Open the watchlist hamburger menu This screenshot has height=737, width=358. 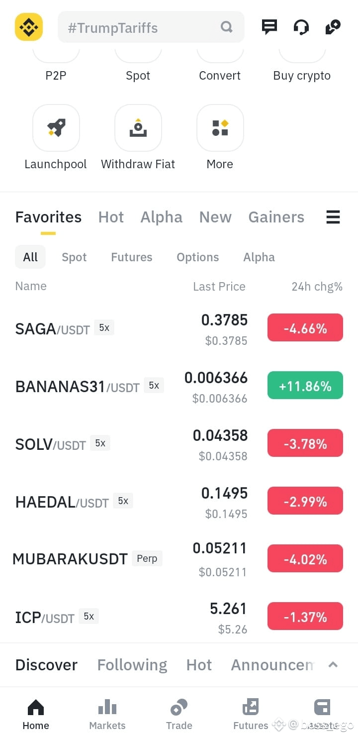tap(333, 217)
